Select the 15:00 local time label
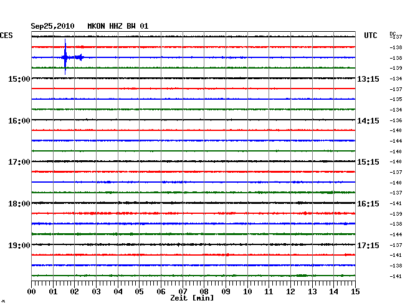405x308 pixels. pos(19,79)
